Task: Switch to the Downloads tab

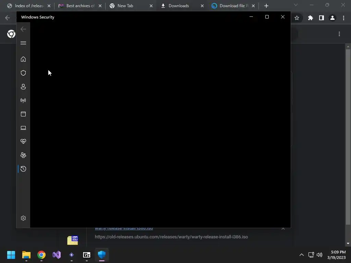Action: click(x=182, y=6)
